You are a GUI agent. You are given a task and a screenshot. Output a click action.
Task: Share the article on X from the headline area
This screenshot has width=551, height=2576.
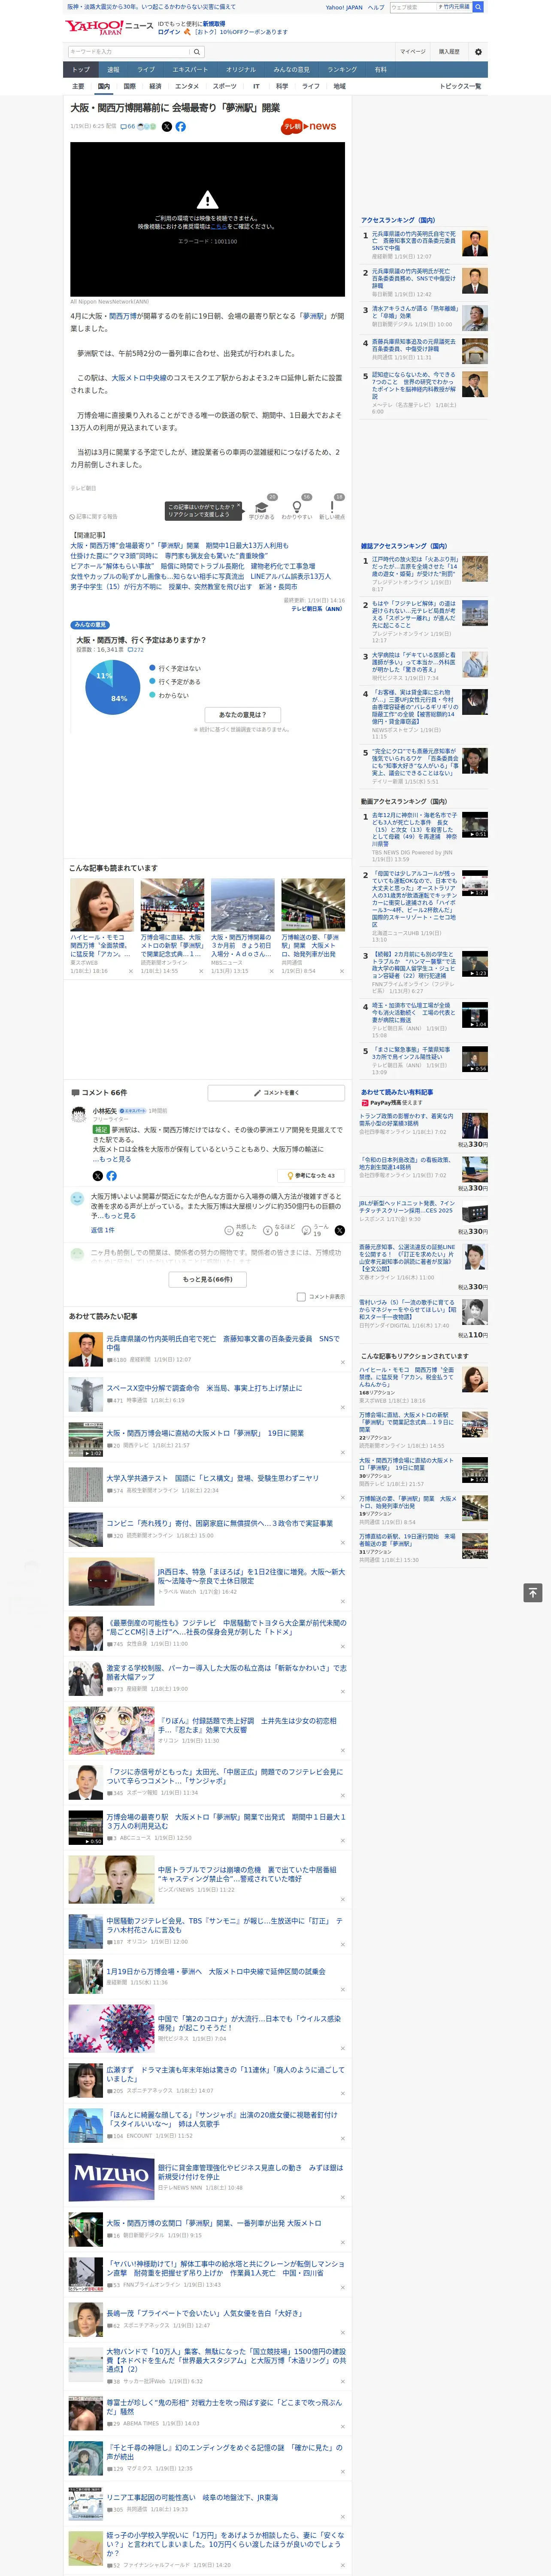pyautogui.click(x=167, y=127)
